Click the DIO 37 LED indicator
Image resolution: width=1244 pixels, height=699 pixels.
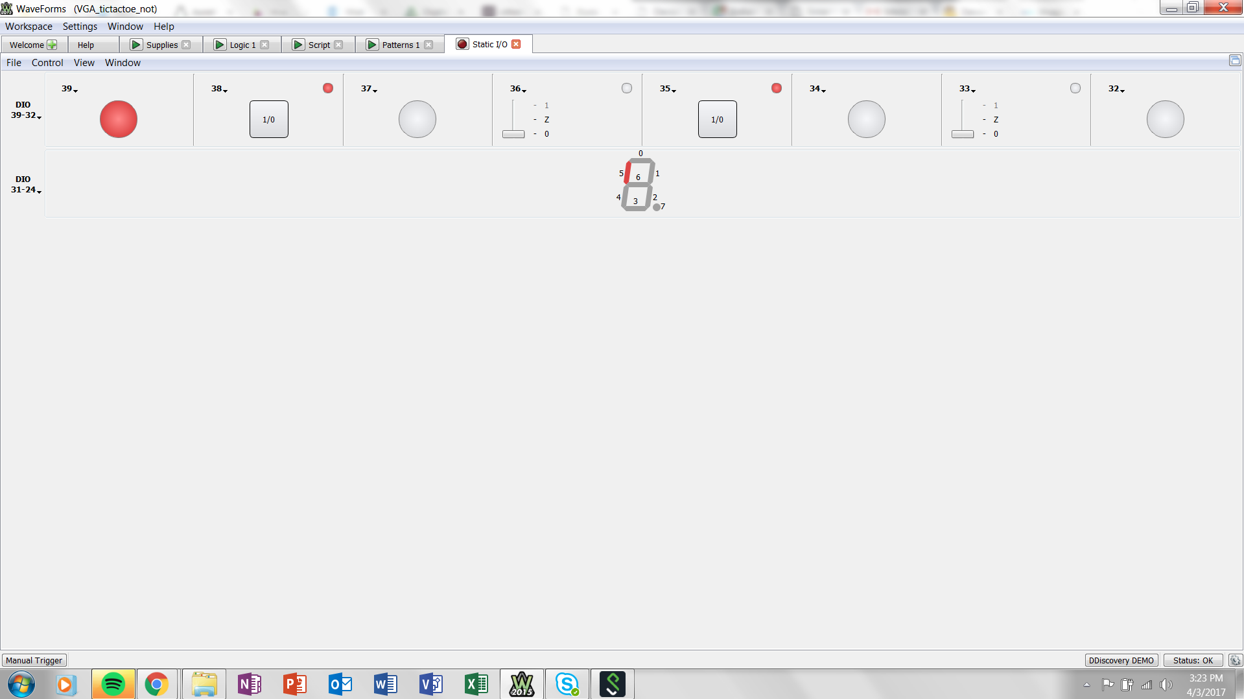[417, 119]
